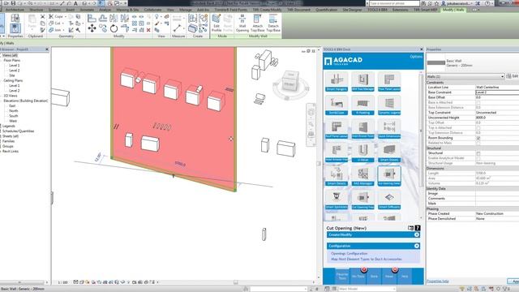Click the Unconnected Height value field
Screen dimensions: 519x292
[x=497, y=118]
